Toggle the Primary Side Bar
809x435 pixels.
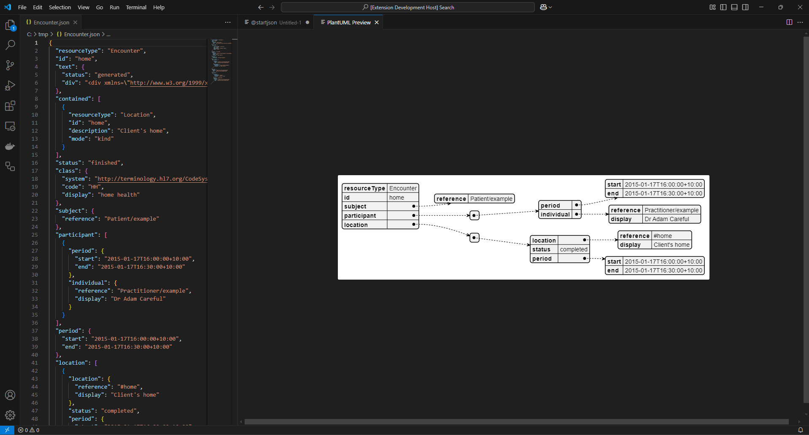tap(724, 7)
